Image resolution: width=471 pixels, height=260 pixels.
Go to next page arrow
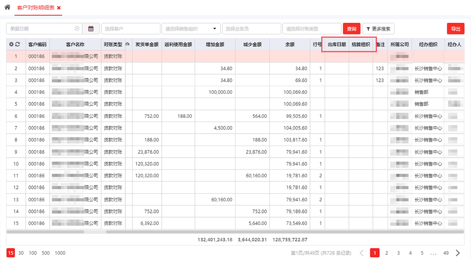click(458, 253)
